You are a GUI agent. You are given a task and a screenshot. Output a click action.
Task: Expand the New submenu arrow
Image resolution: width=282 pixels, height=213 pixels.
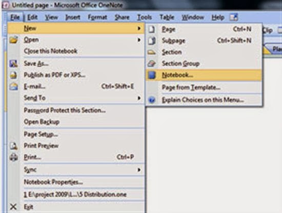pyautogui.click(x=139, y=28)
